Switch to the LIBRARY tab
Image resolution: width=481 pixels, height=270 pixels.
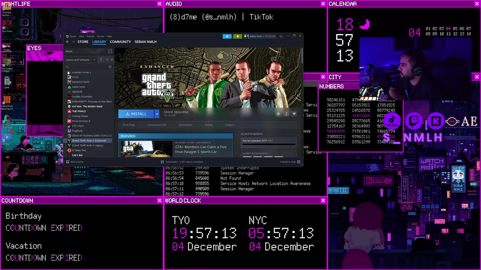(99, 42)
